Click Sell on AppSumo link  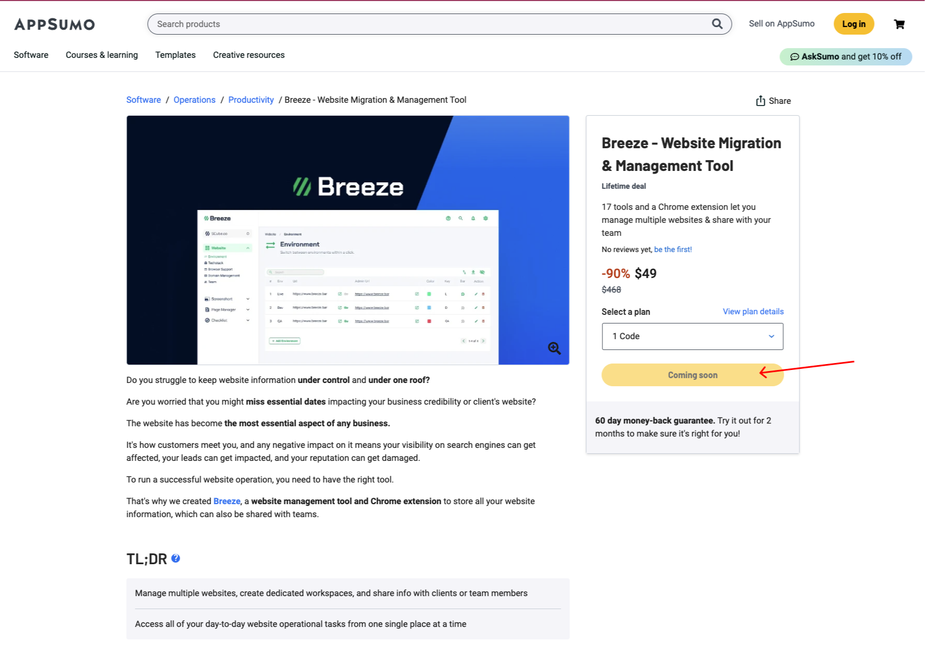pos(782,23)
